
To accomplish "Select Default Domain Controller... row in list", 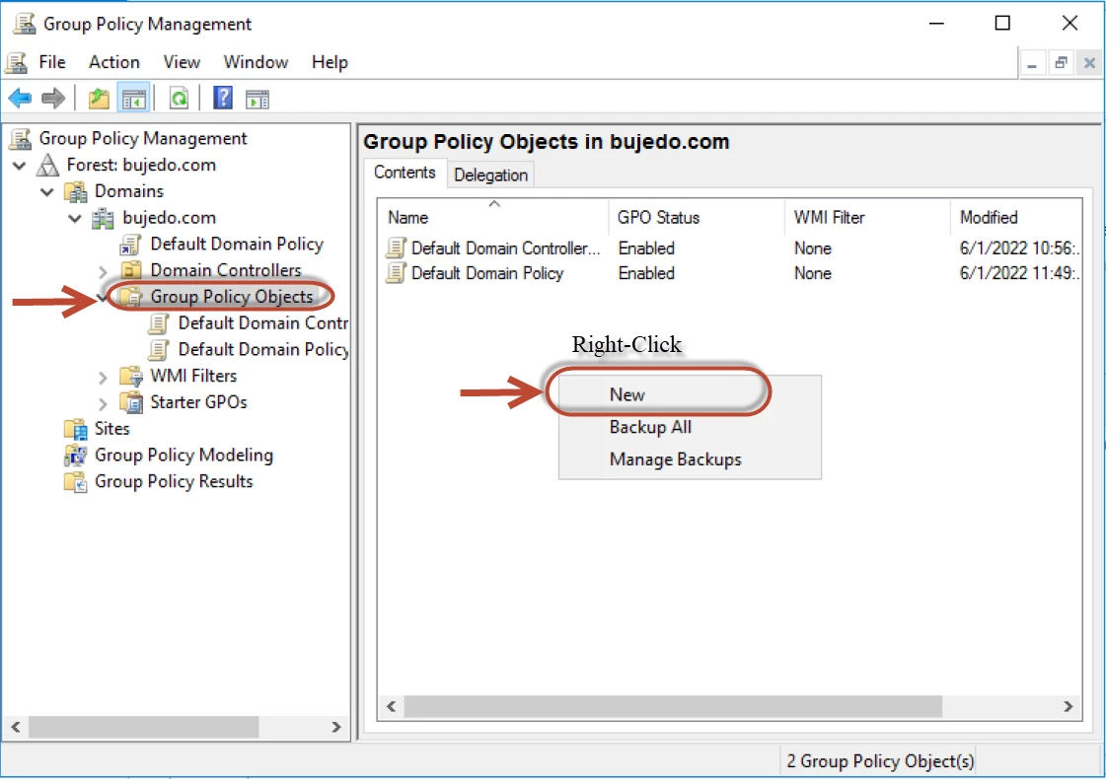I will tap(730, 248).
